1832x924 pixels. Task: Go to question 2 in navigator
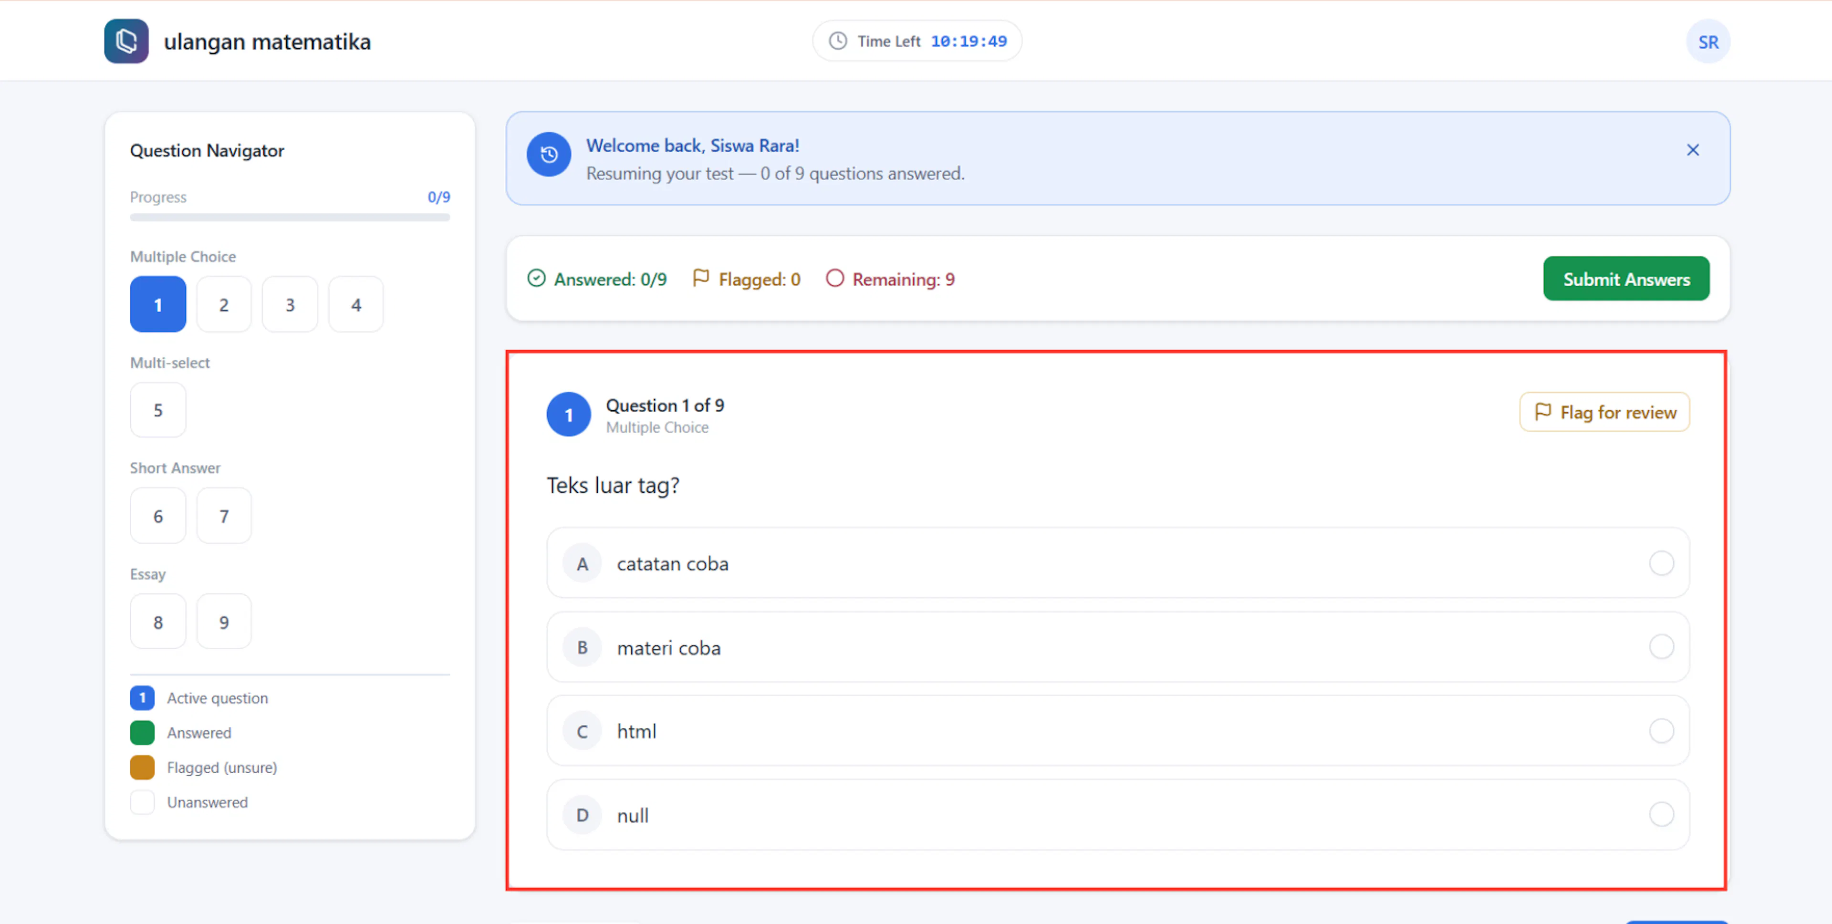point(223,304)
